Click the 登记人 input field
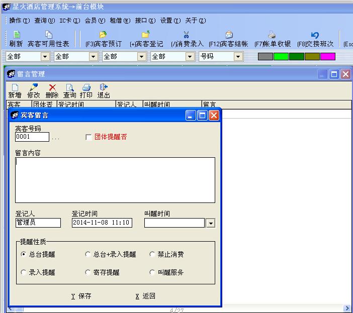 click(38, 223)
